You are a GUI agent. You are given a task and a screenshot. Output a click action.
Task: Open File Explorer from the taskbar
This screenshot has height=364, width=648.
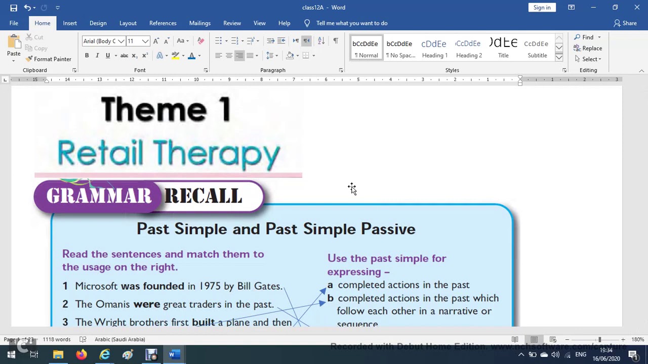click(58, 355)
